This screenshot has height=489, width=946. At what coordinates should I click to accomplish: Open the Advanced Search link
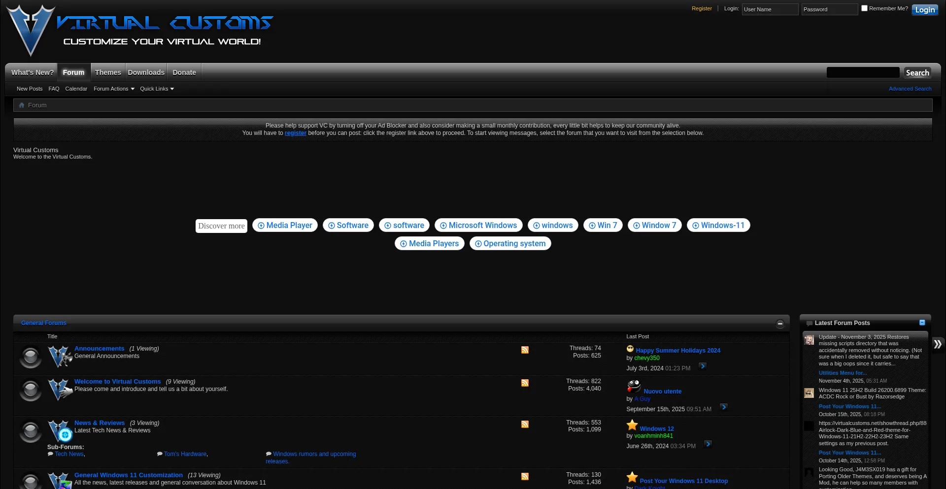910,89
